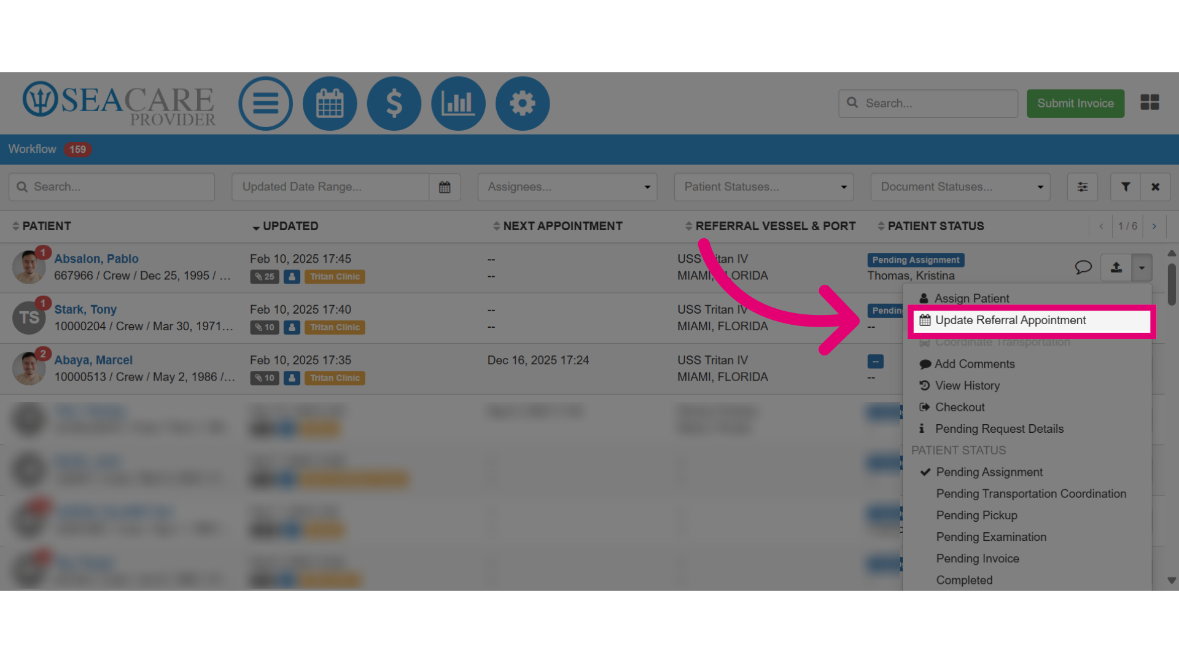
Task: Set status to Pending Pickup
Action: click(1027, 515)
